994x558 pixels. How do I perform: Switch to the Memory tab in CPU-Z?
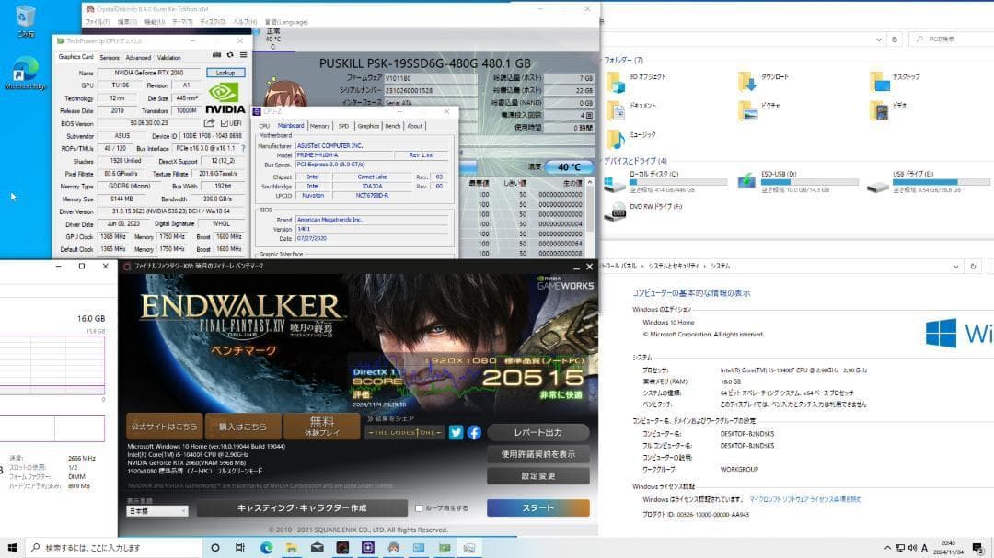(x=319, y=125)
